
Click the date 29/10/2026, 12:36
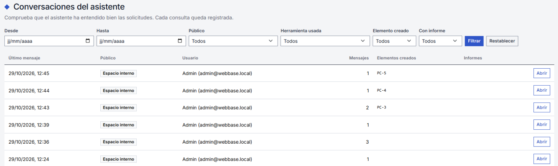pyautogui.click(x=29, y=142)
